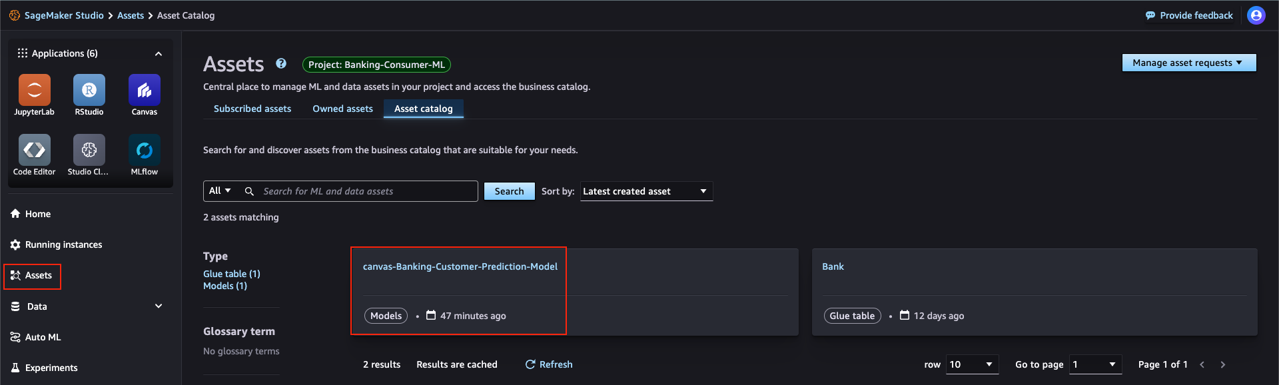This screenshot has width=1279, height=385.
Task: Click the search magnifier icon
Action: click(x=249, y=191)
